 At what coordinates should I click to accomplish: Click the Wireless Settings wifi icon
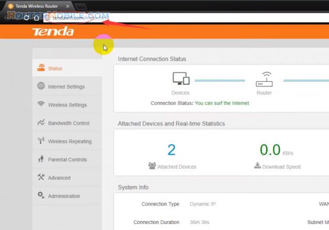(41, 104)
